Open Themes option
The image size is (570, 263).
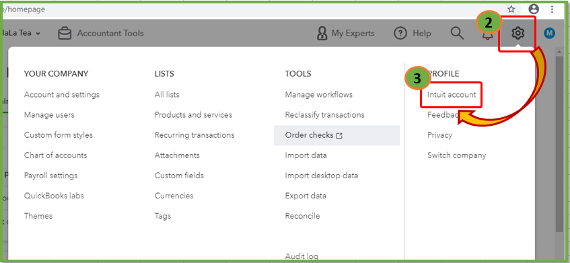pos(38,216)
